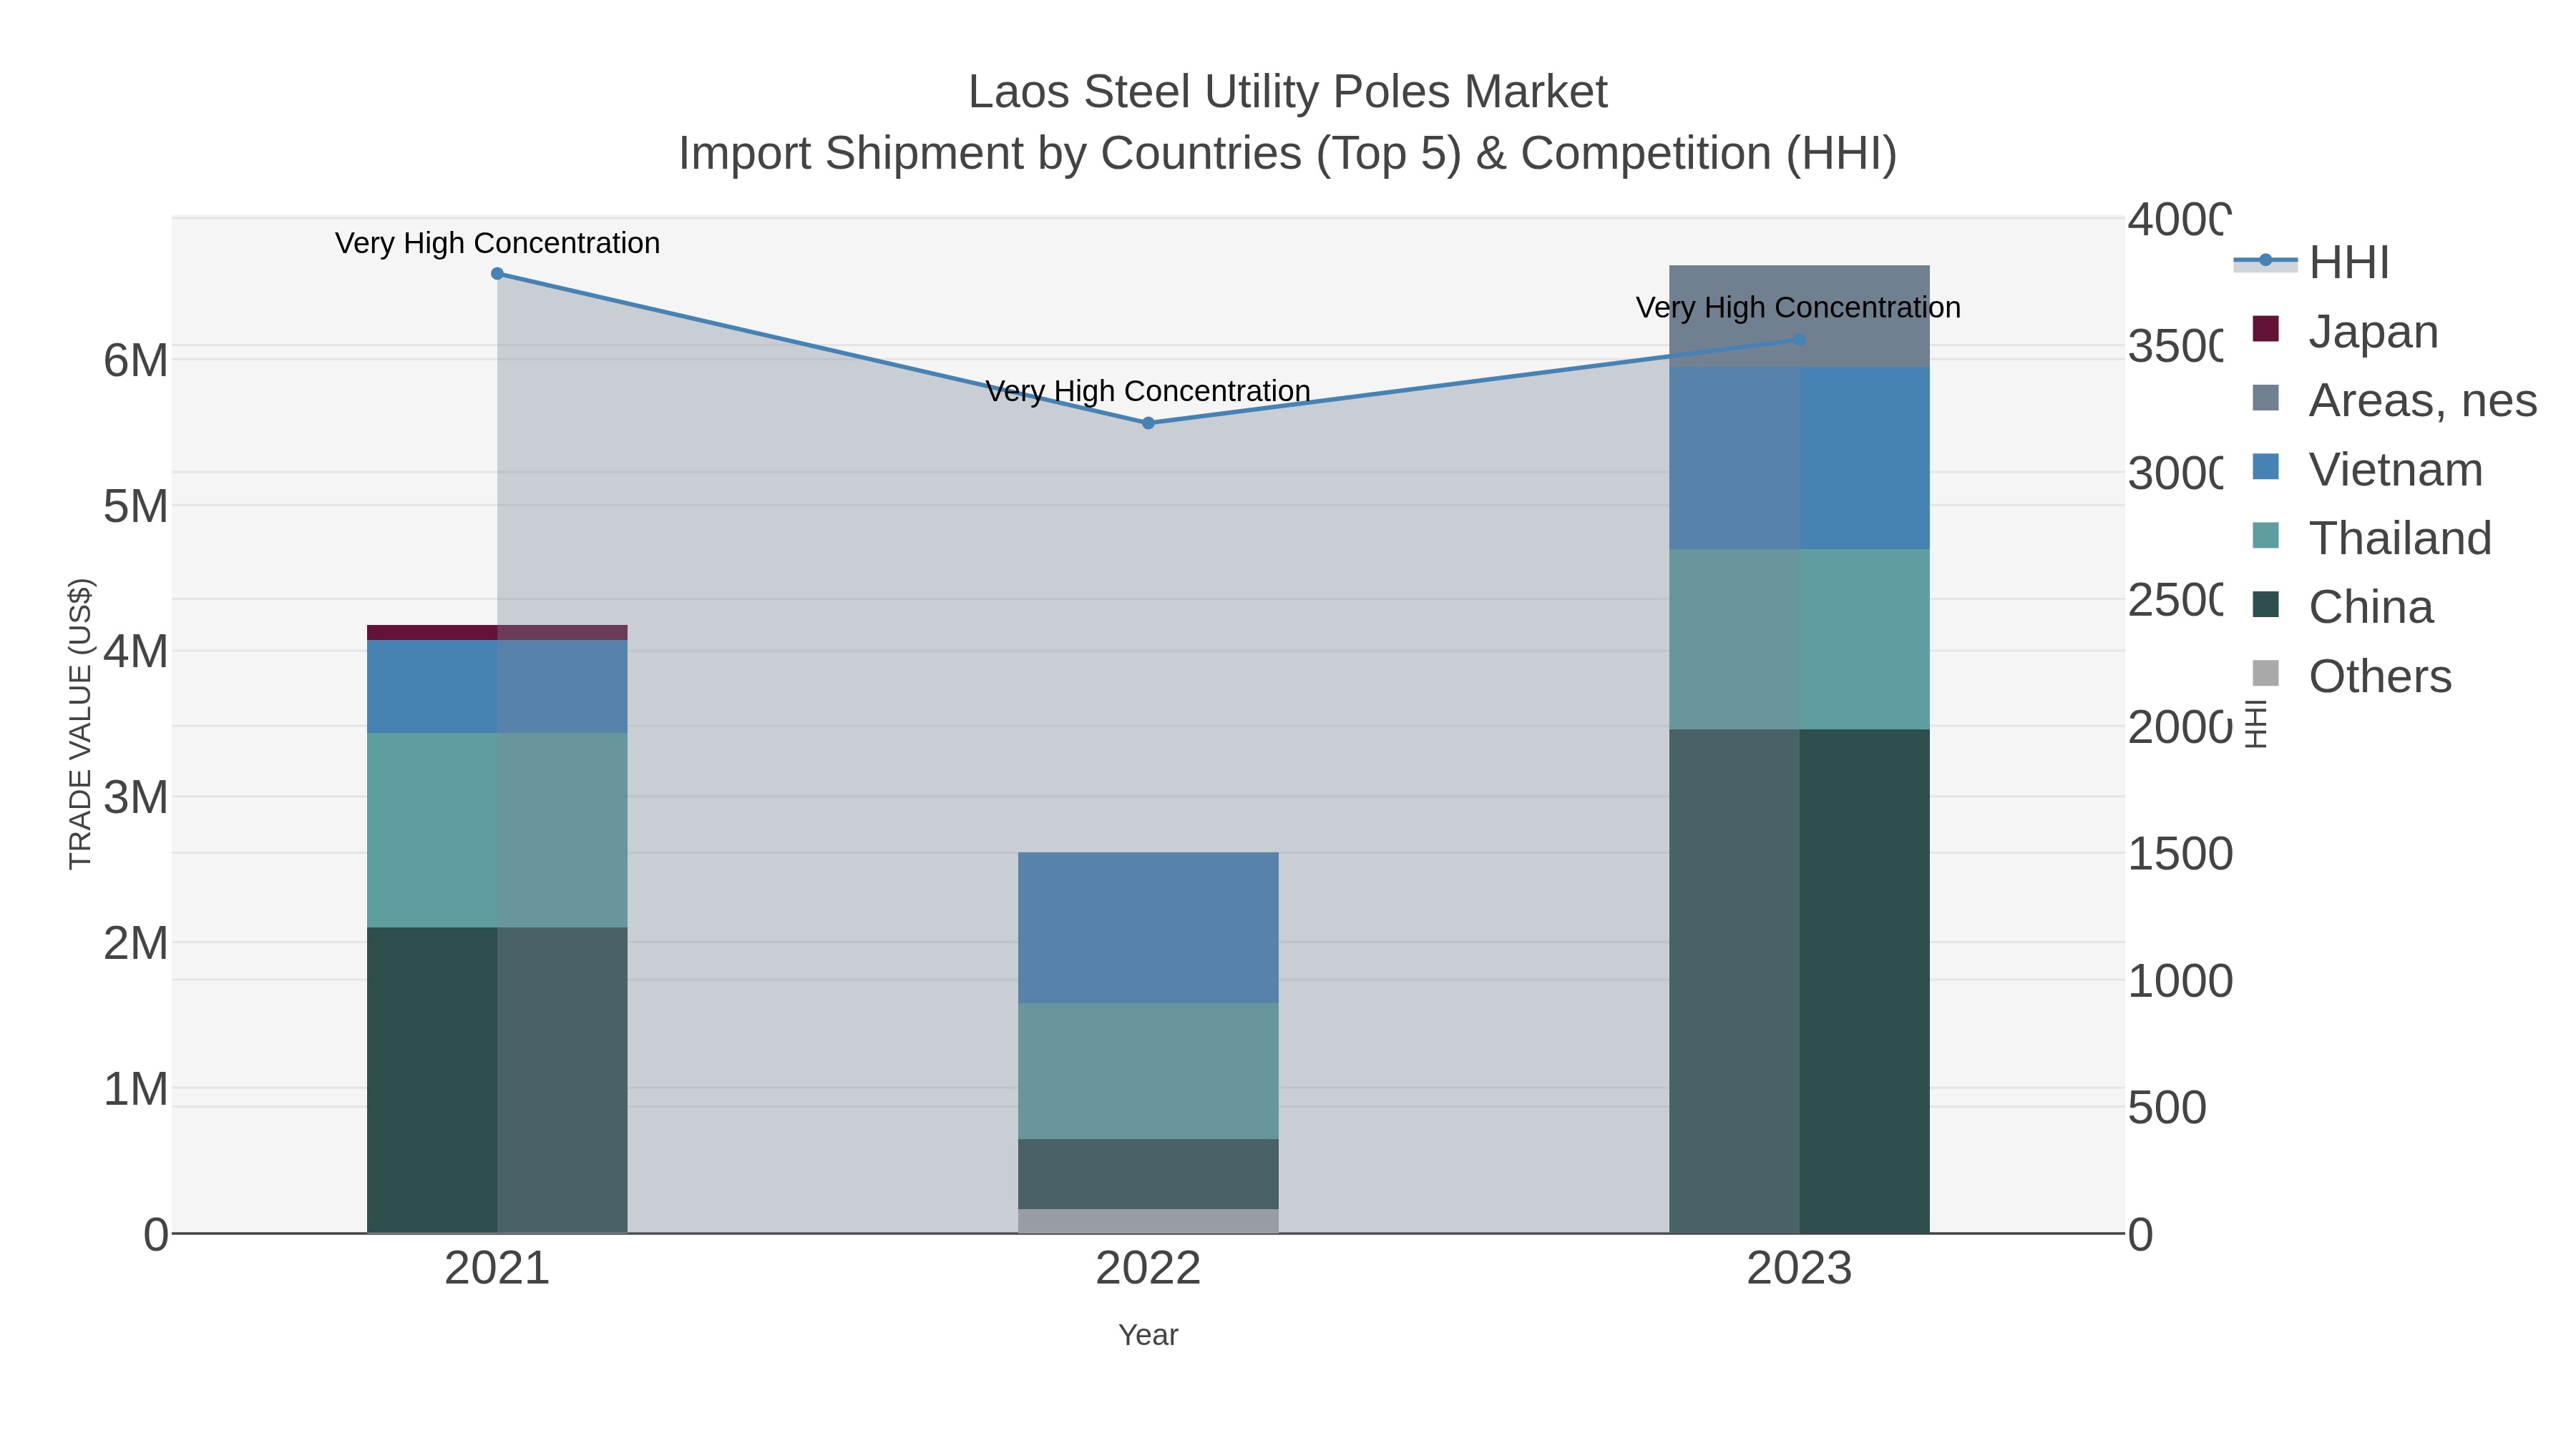Click the China segment of the 2021 bar
The width and height of the screenshot is (2576, 1448).
pyautogui.click(x=497, y=1080)
